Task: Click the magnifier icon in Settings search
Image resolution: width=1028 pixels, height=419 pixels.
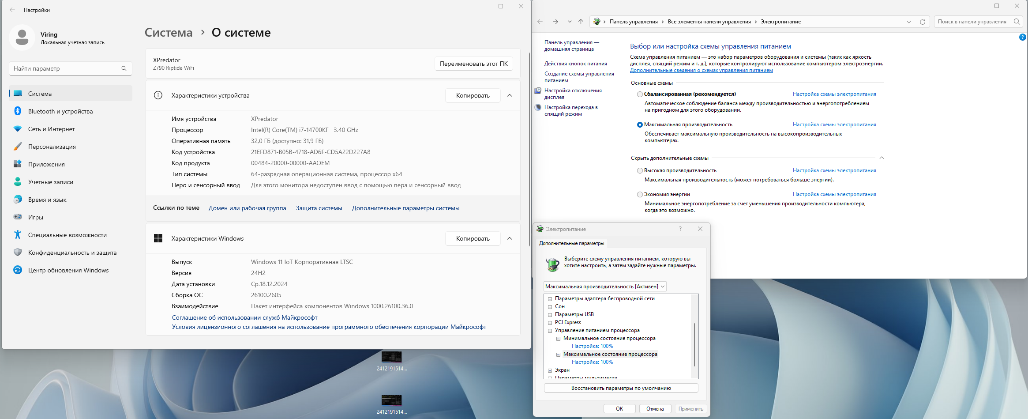Action: tap(124, 68)
